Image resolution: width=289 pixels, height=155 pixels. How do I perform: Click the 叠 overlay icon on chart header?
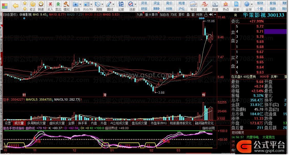(188, 15)
